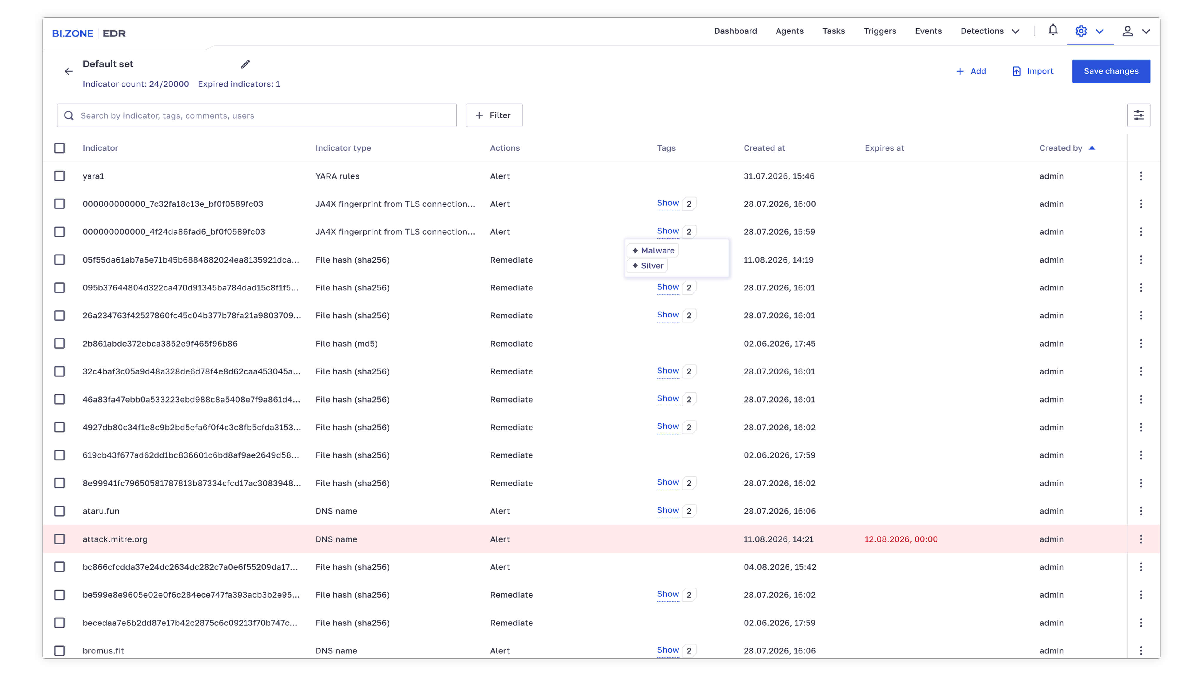Open the settings gear menu
The image size is (1203, 676).
(x=1081, y=31)
